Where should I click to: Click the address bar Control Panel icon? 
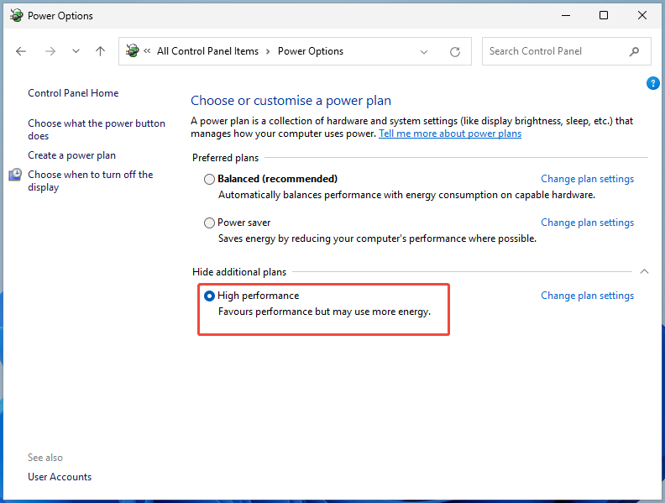coord(132,51)
